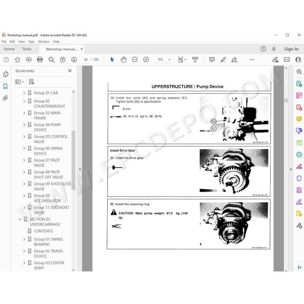Select the Highlight text pen tool
304x304 pixels.
[x=223, y=59]
